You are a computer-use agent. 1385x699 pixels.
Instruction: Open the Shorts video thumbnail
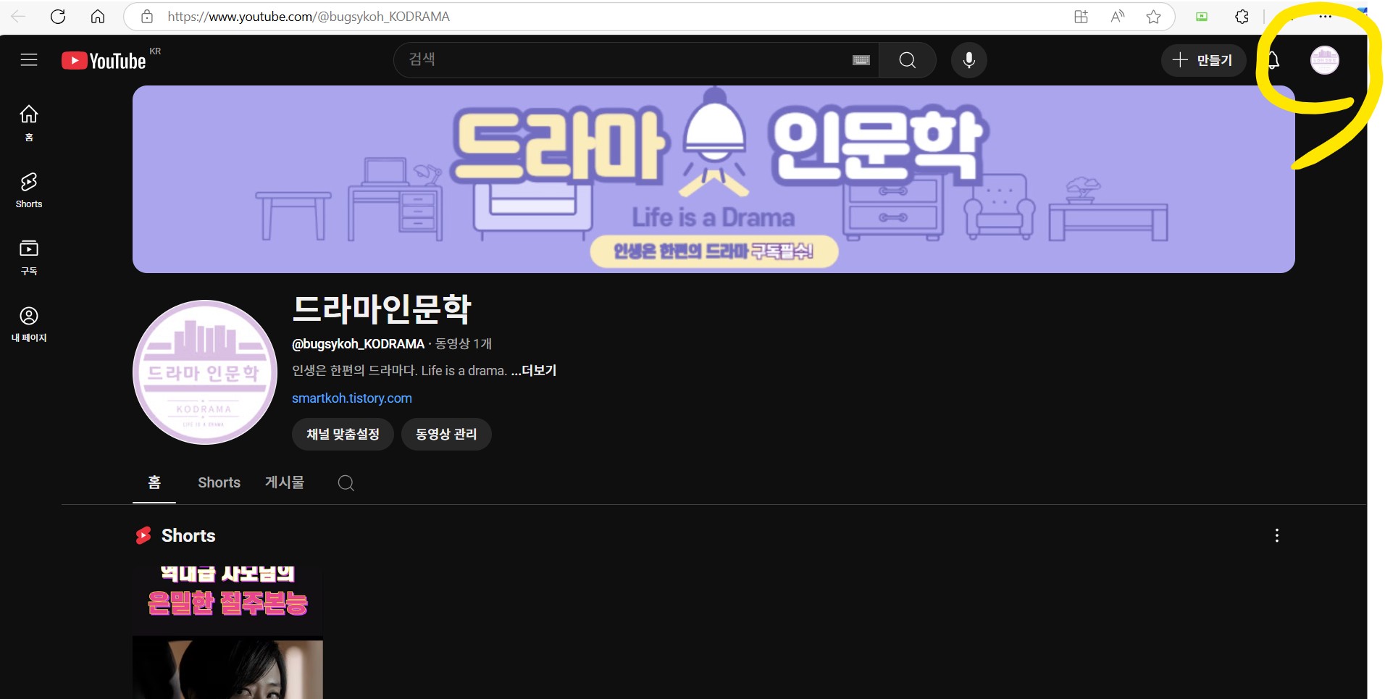tap(227, 631)
